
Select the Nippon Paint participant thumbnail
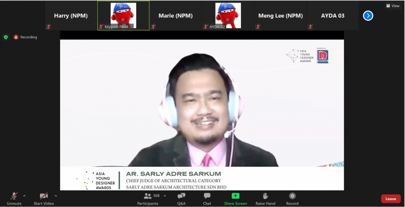[x=123, y=15]
